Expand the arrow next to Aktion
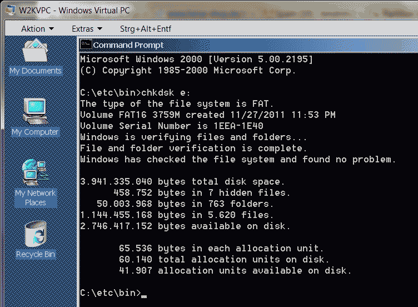Image resolution: width=418 pixels, height=307 pixels. (52, 28)
